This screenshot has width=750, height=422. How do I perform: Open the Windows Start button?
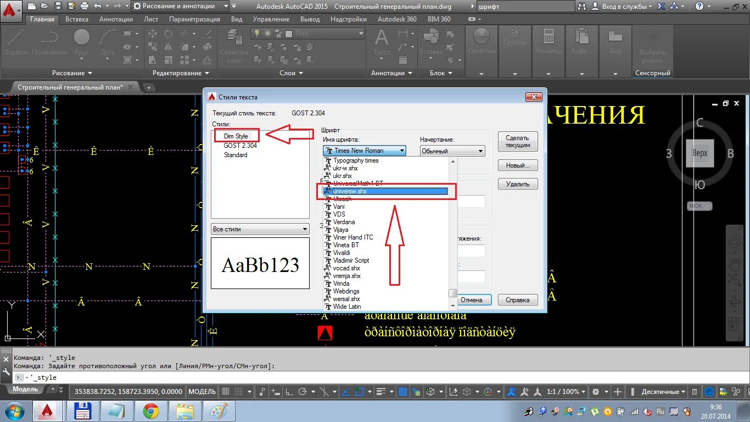pos(14,411)
